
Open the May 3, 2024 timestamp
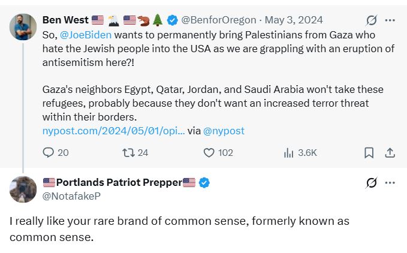(x=290, y=20)
